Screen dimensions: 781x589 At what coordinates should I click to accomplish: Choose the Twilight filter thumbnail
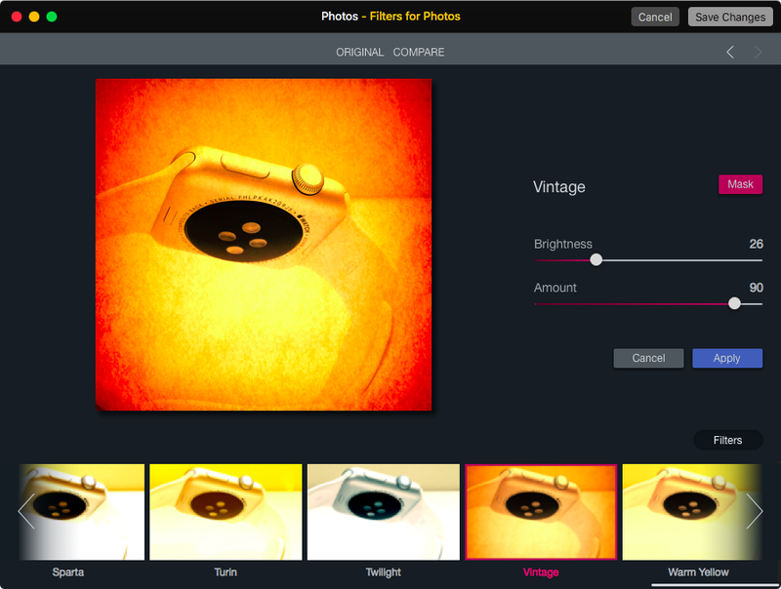point(384,512)
